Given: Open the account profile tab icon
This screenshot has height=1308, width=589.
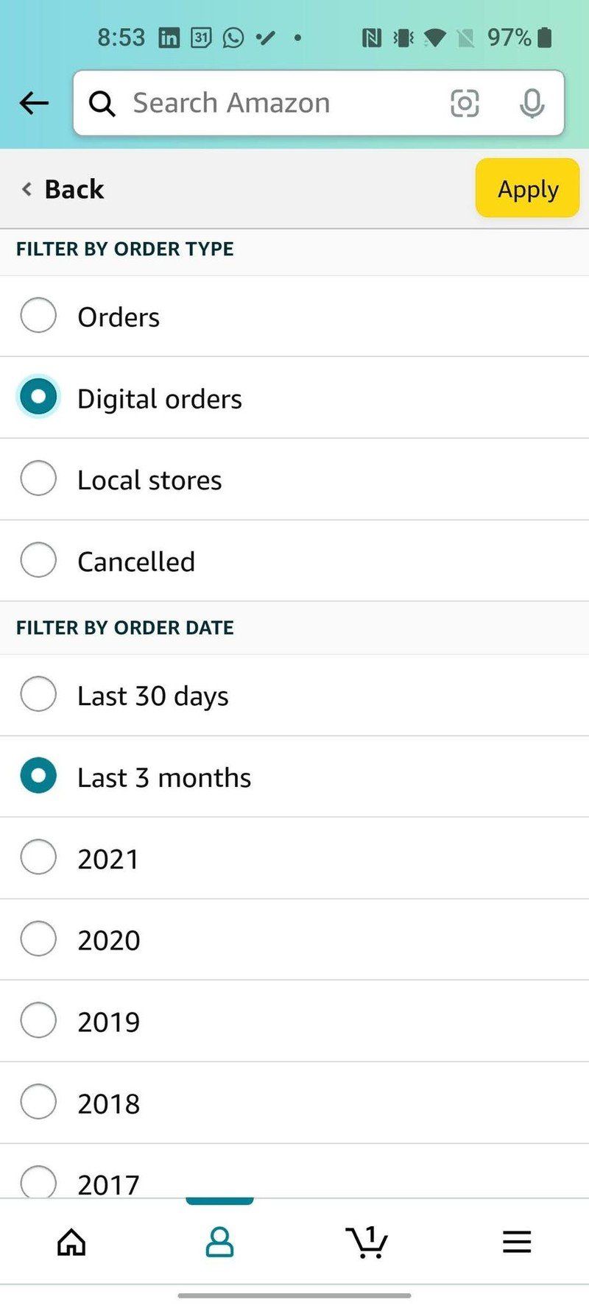Looking at the screenshot, I should (219, 1242).
